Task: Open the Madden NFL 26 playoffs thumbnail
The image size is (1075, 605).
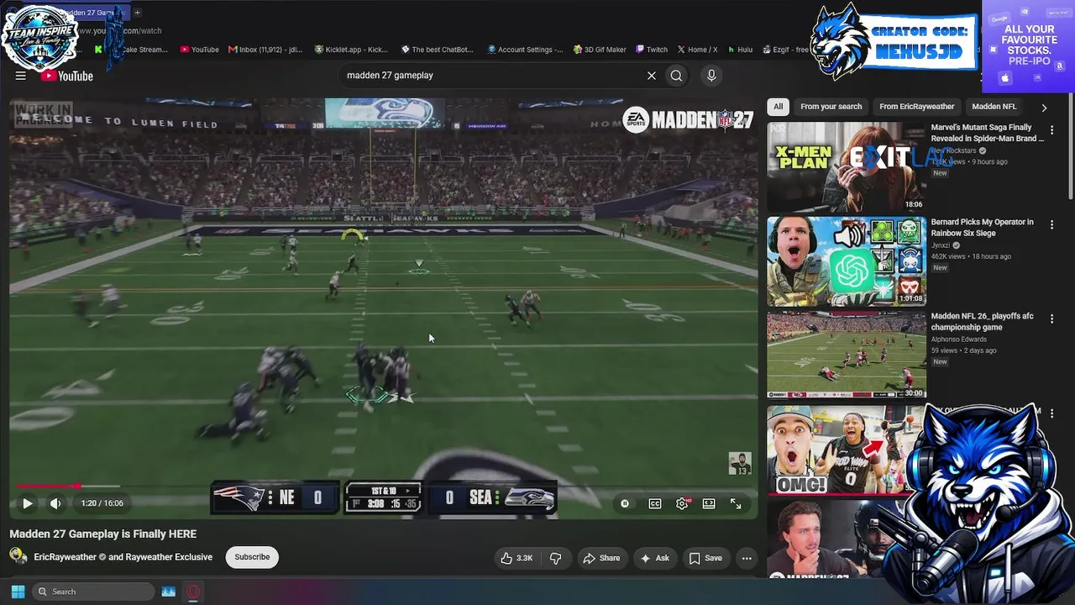Action: tap(847, 355)
